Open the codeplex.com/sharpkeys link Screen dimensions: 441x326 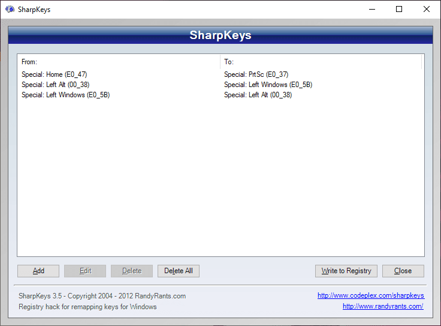click(x=371, y=295)
